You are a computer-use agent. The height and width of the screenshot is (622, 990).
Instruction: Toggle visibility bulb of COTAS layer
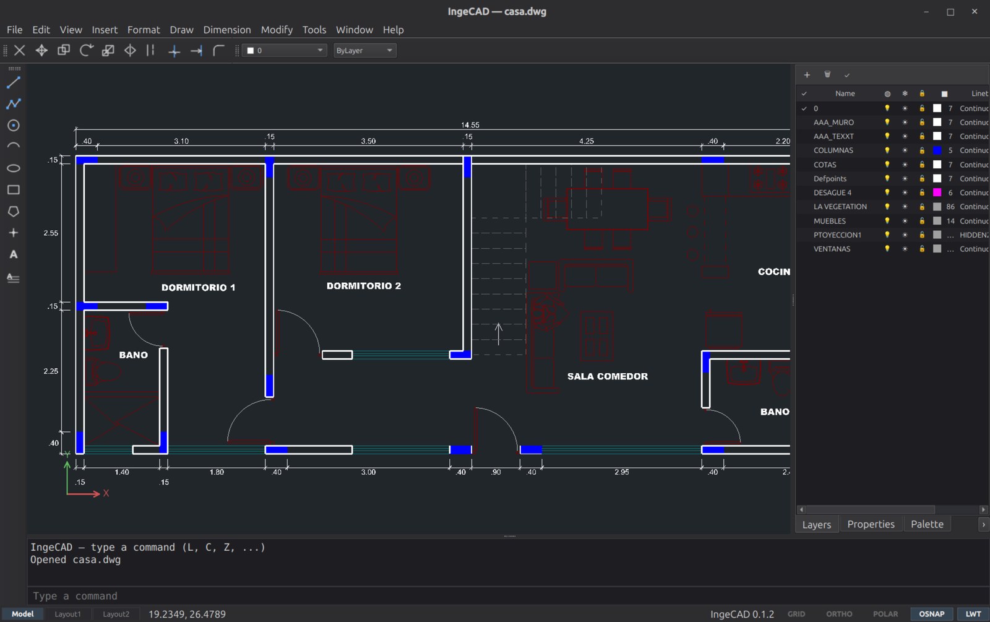coord(887,165)
